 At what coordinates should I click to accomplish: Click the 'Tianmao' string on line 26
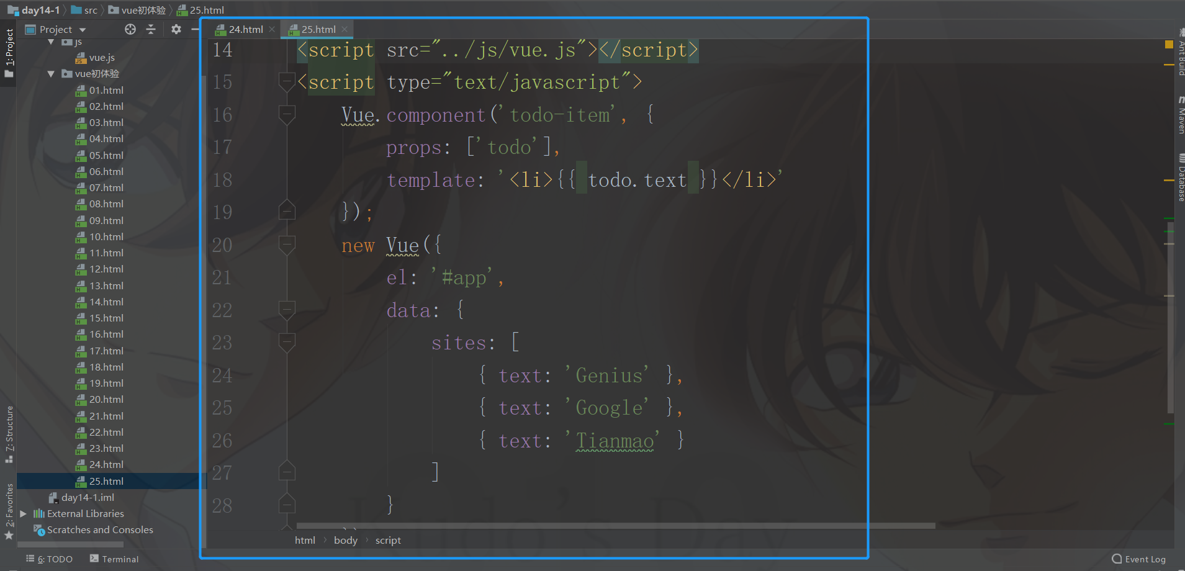pos(613,441)
